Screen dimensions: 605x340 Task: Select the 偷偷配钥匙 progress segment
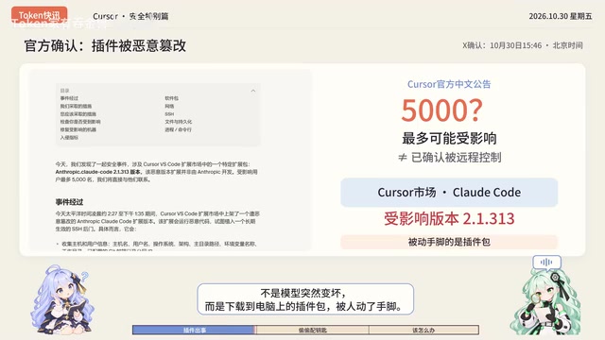click(312, 330)
